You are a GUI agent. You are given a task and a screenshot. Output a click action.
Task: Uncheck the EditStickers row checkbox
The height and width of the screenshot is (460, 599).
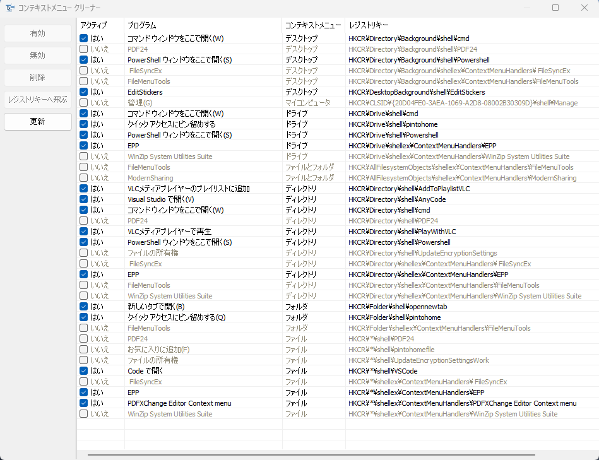pos(84,92)
